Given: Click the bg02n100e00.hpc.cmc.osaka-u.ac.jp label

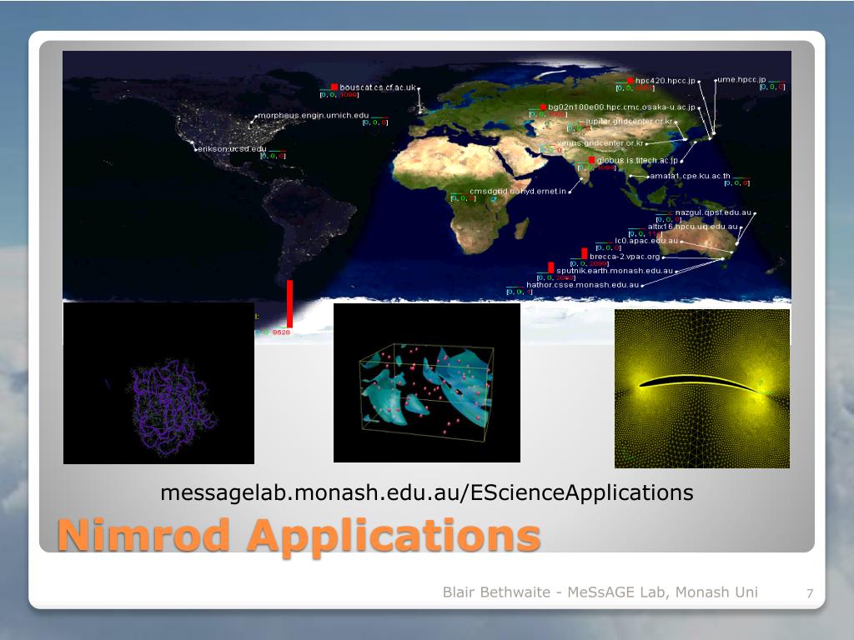Looking at the screenshot, I should (x=621, y=107).
